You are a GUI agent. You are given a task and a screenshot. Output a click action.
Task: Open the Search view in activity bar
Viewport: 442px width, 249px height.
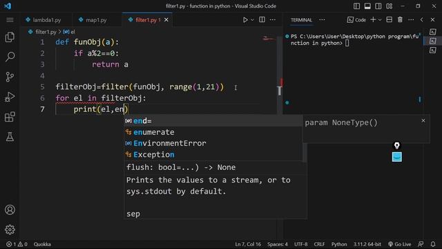pos(10,57)
